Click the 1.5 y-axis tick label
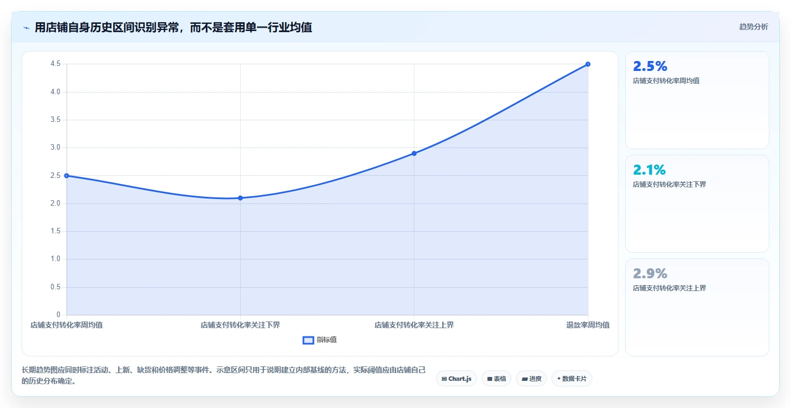The height and width of the screenshot is (408, 791). (55, 231)
